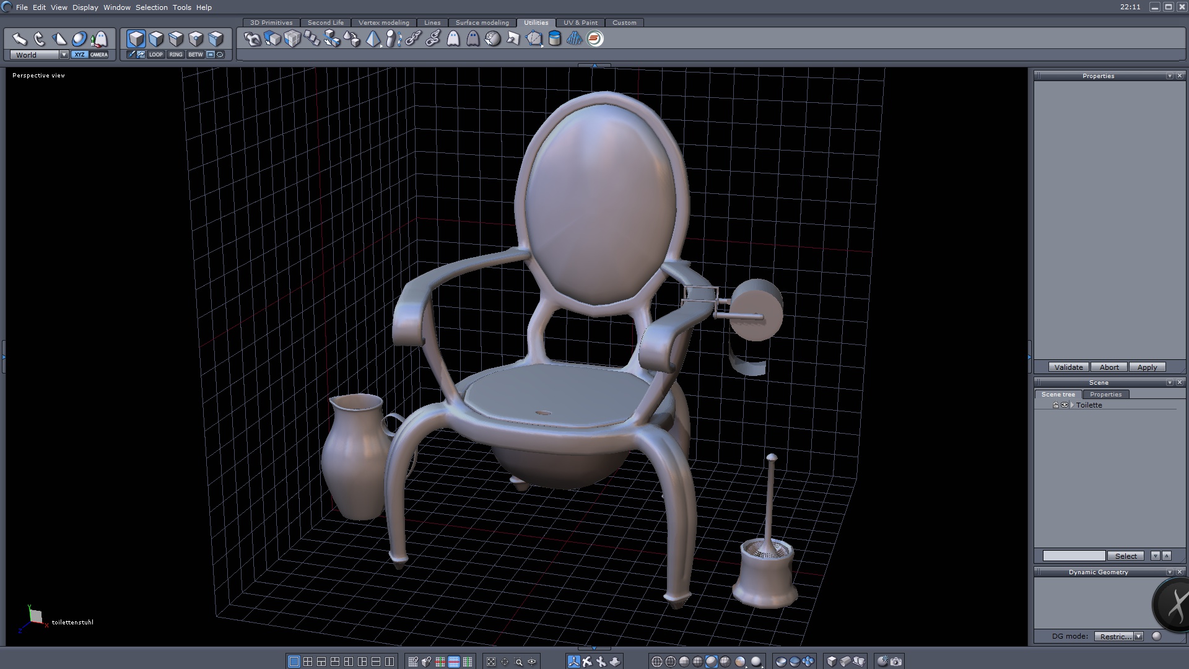The image size is (1189, 669).
Task: Toggle visibility eye of Toilette object
Action: (1065, 405)
